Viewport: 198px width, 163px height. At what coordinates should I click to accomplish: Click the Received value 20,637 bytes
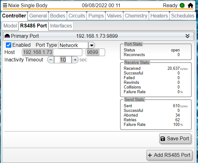(x=177, y=69)
